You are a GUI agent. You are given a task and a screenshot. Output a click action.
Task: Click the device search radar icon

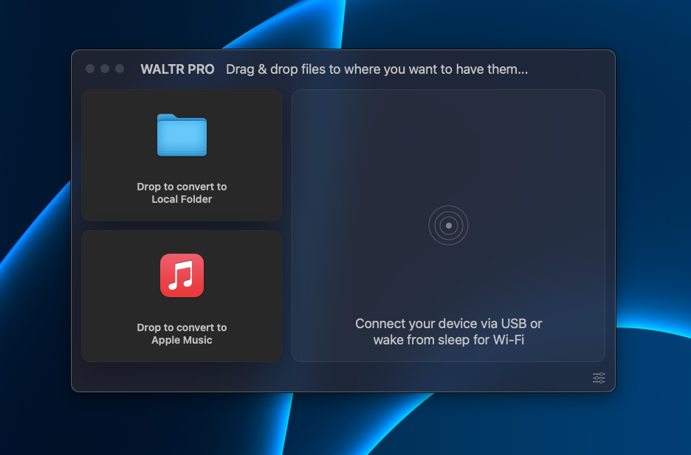point(449,226)
